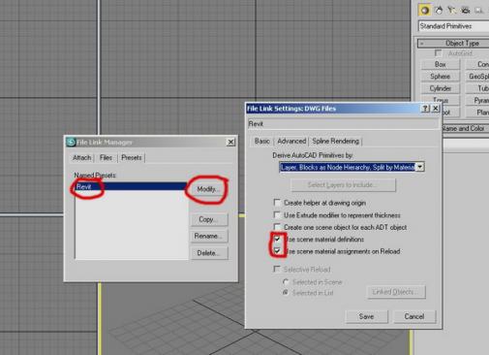Collapse the Name and Color rollout
This screenshot has width=489, height=355.
[465, 128]
